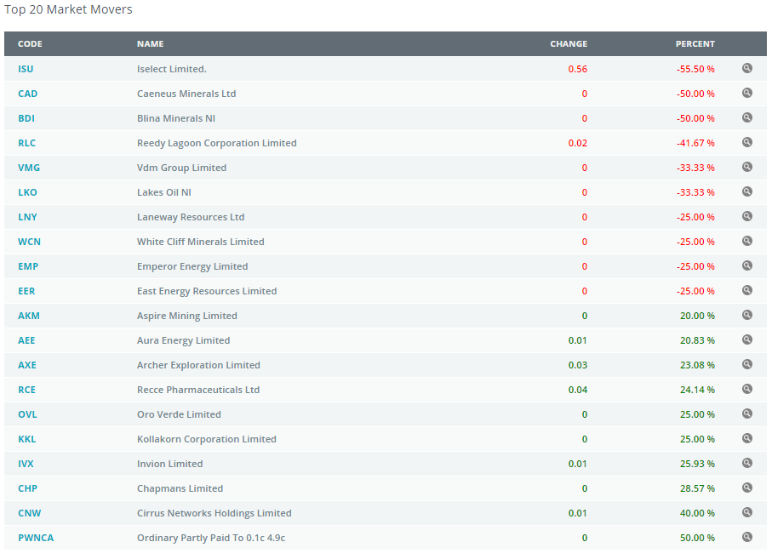The image size is (772, 559).
Task: Click the magnifier icon beside Caeneus Minerals Ltd
Action: (747, 94)
